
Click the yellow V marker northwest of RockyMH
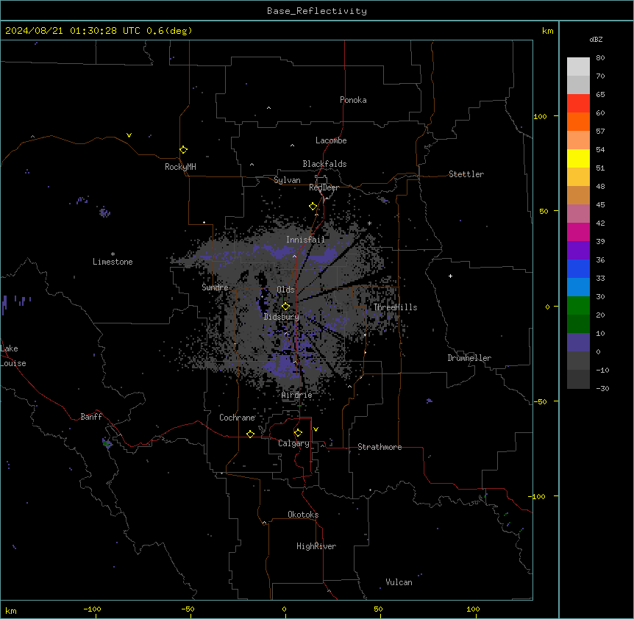click(x=129, y=135)
